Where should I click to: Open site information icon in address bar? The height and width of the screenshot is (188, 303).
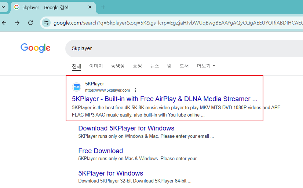(46, 23)
